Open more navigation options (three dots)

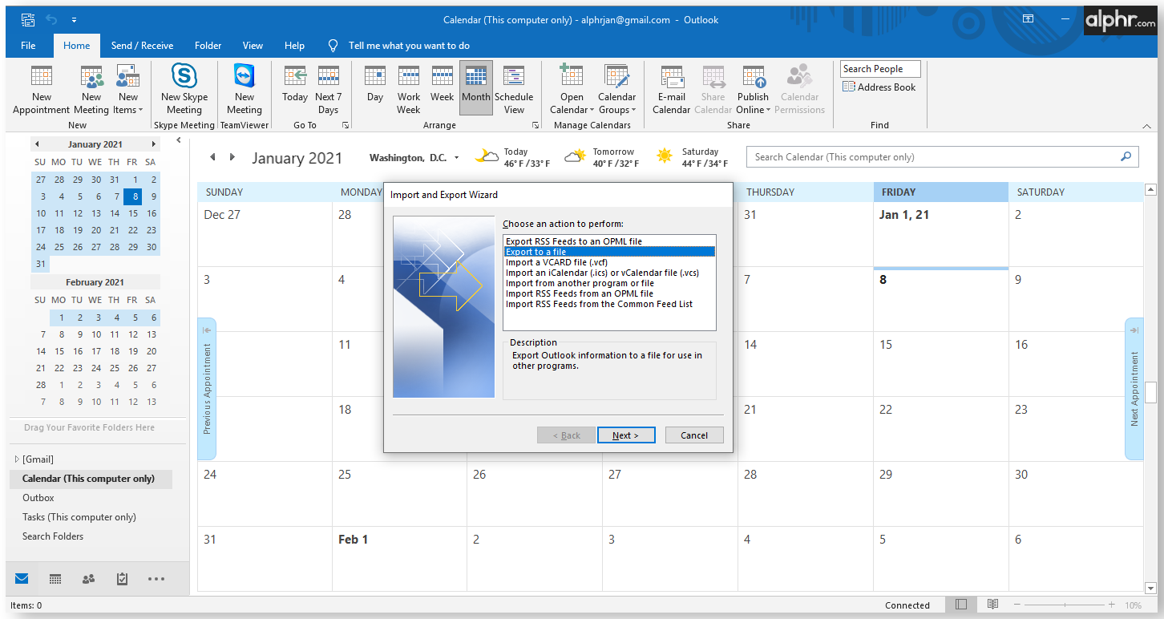click(x=156, y=578)
